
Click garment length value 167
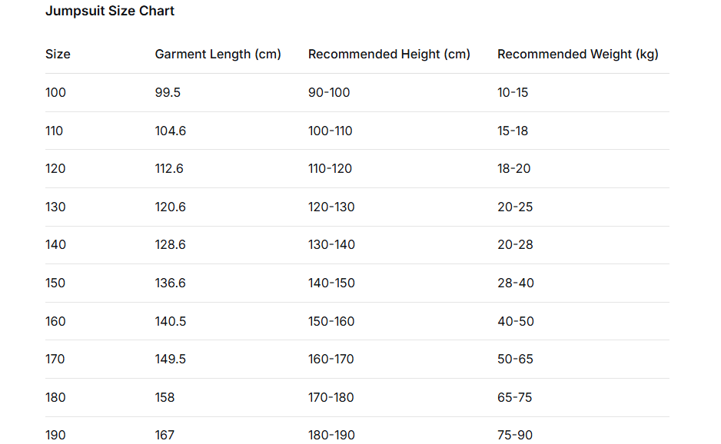coord(165,435)
